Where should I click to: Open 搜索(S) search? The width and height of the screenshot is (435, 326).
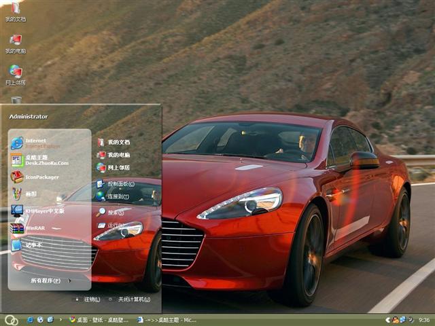[110, 213]
